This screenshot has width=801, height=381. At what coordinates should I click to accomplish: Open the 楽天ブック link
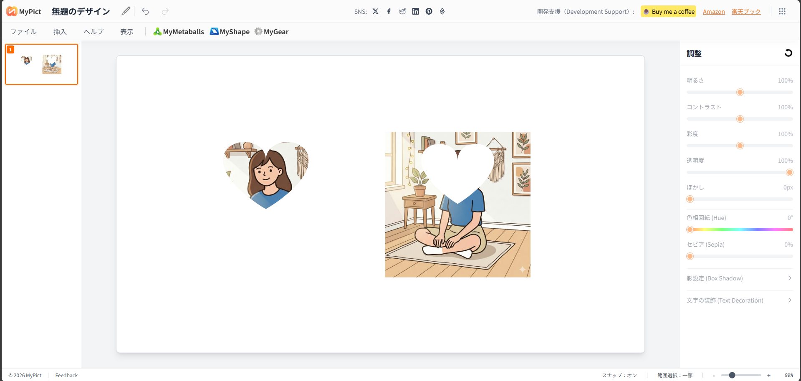pos(746,12)
